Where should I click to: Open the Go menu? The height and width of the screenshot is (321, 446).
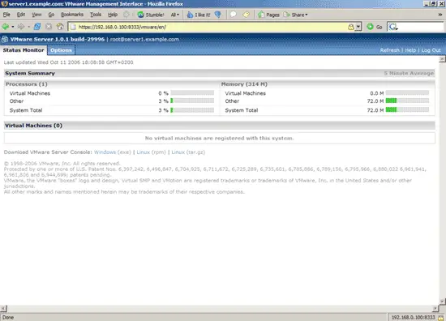51,15
